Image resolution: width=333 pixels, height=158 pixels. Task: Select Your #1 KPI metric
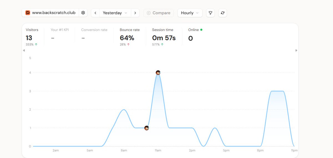pos(60,30)
